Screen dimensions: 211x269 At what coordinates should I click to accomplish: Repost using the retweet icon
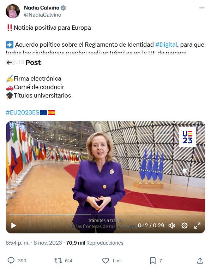[x=58, y=261]
